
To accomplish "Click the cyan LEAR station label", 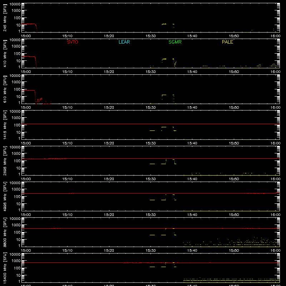I will pyautogui.click(x=124, y=42).
